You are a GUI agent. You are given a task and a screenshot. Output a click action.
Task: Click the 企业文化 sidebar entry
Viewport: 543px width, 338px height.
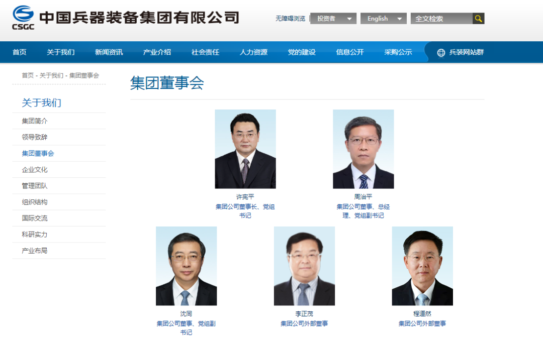[34, 169]
